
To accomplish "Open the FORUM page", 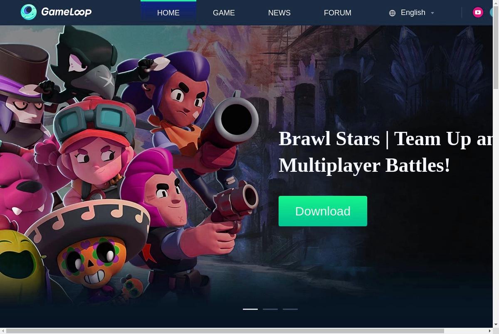I will pyautogui.click(x=338, y=13).
